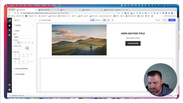Open the layers panel icon in sidebar
The height and width of the screenshot is (103, 183).
click(9, 30)
